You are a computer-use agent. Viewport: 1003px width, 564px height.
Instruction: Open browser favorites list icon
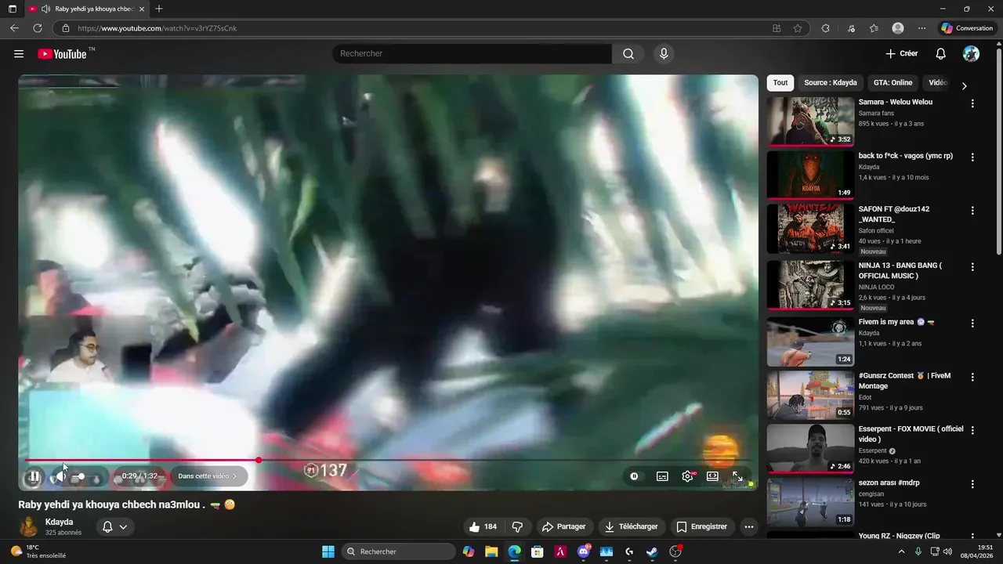coord(874,28)
